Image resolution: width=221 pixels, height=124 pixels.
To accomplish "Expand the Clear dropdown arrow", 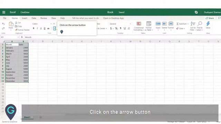I will 184,29.
